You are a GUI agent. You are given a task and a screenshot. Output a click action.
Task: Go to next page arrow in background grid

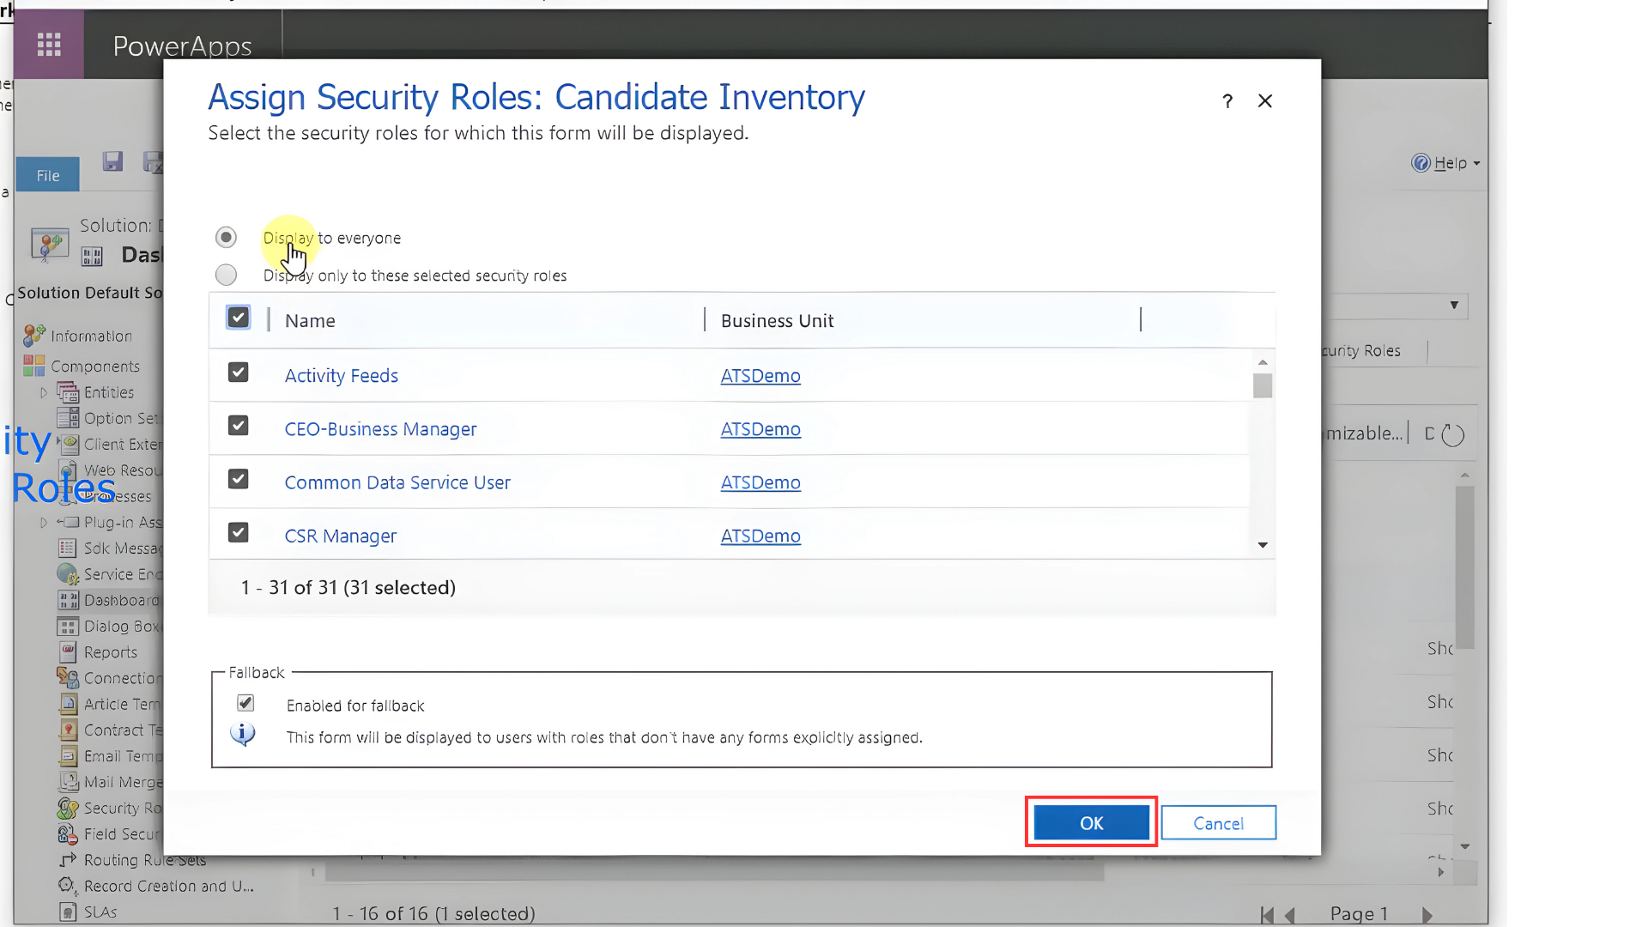coord(1427,915)
